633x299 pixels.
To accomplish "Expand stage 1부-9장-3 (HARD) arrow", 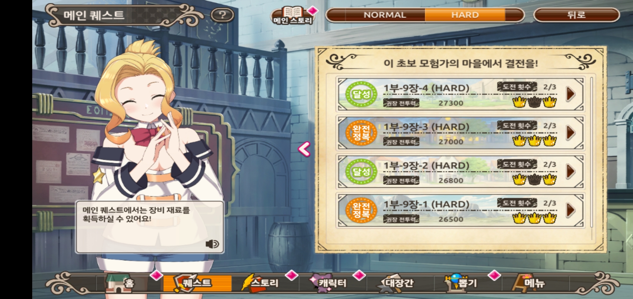I will point(570,133).
